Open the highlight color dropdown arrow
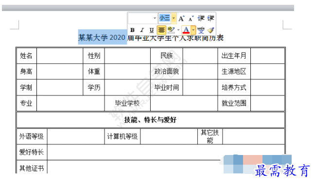The image size is (314, 186). [178, 30]
